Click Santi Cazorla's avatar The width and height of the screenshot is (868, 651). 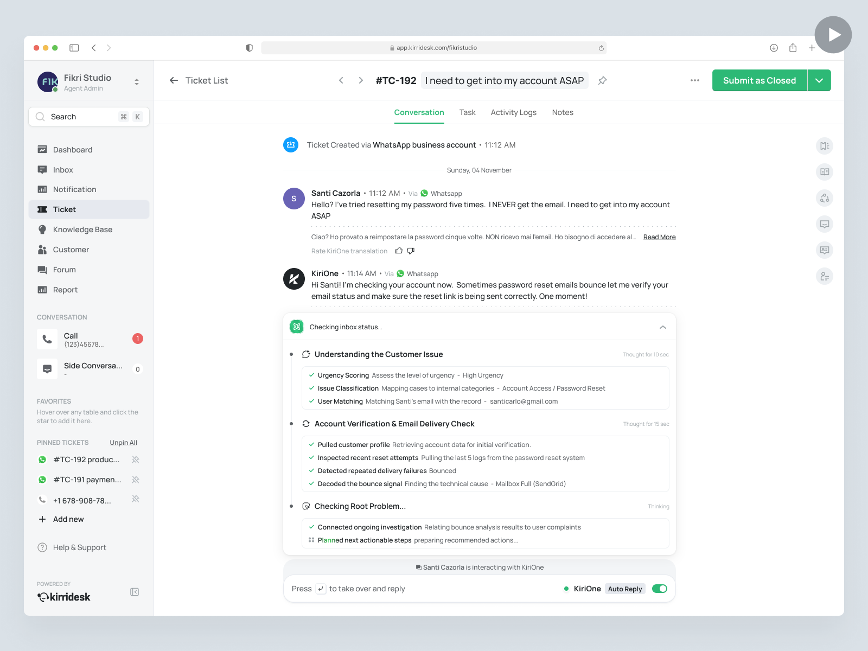point(294,199)
